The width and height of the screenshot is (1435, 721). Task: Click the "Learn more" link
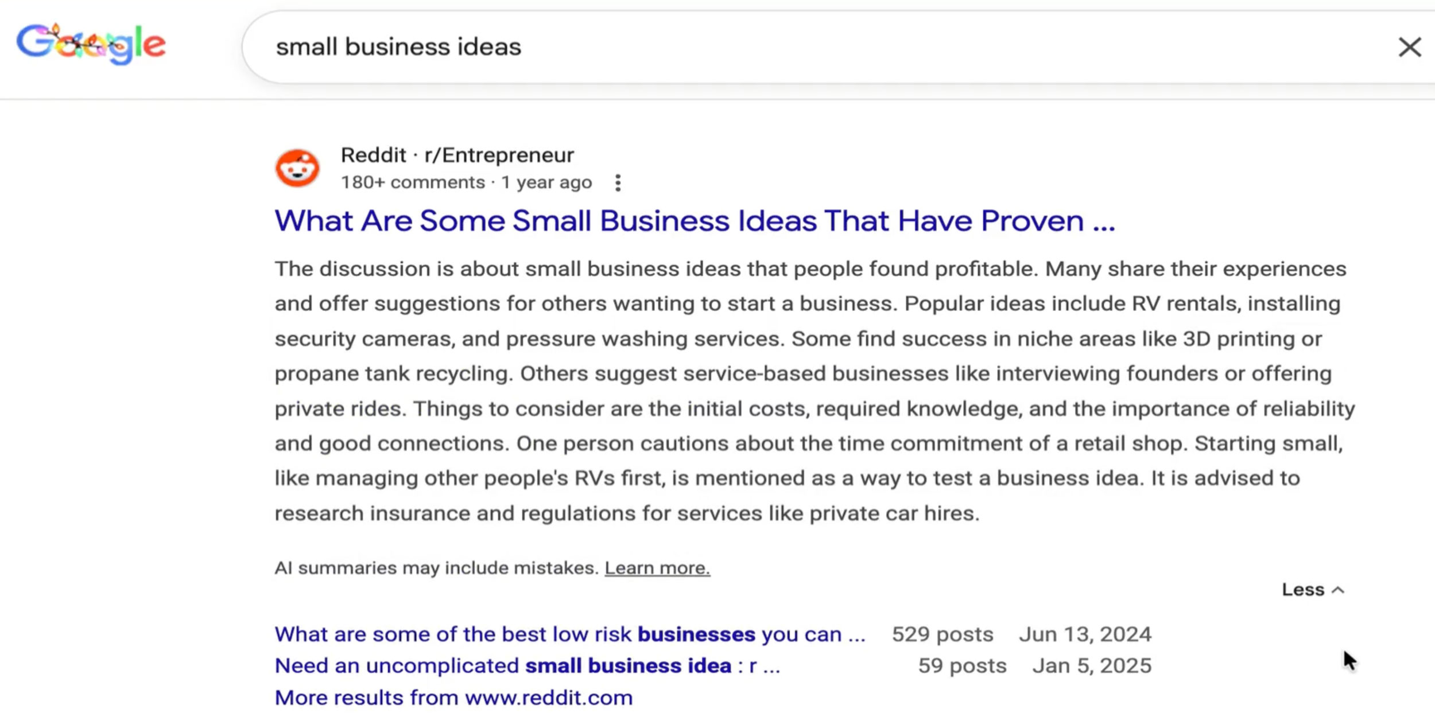click(x=657, y=568)
